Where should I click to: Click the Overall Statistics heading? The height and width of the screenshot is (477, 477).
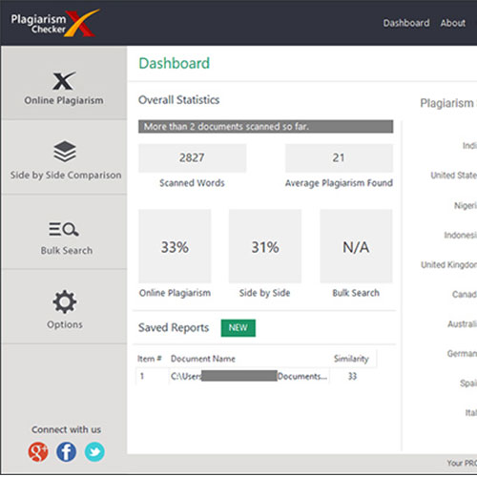(x=178, y=100)
